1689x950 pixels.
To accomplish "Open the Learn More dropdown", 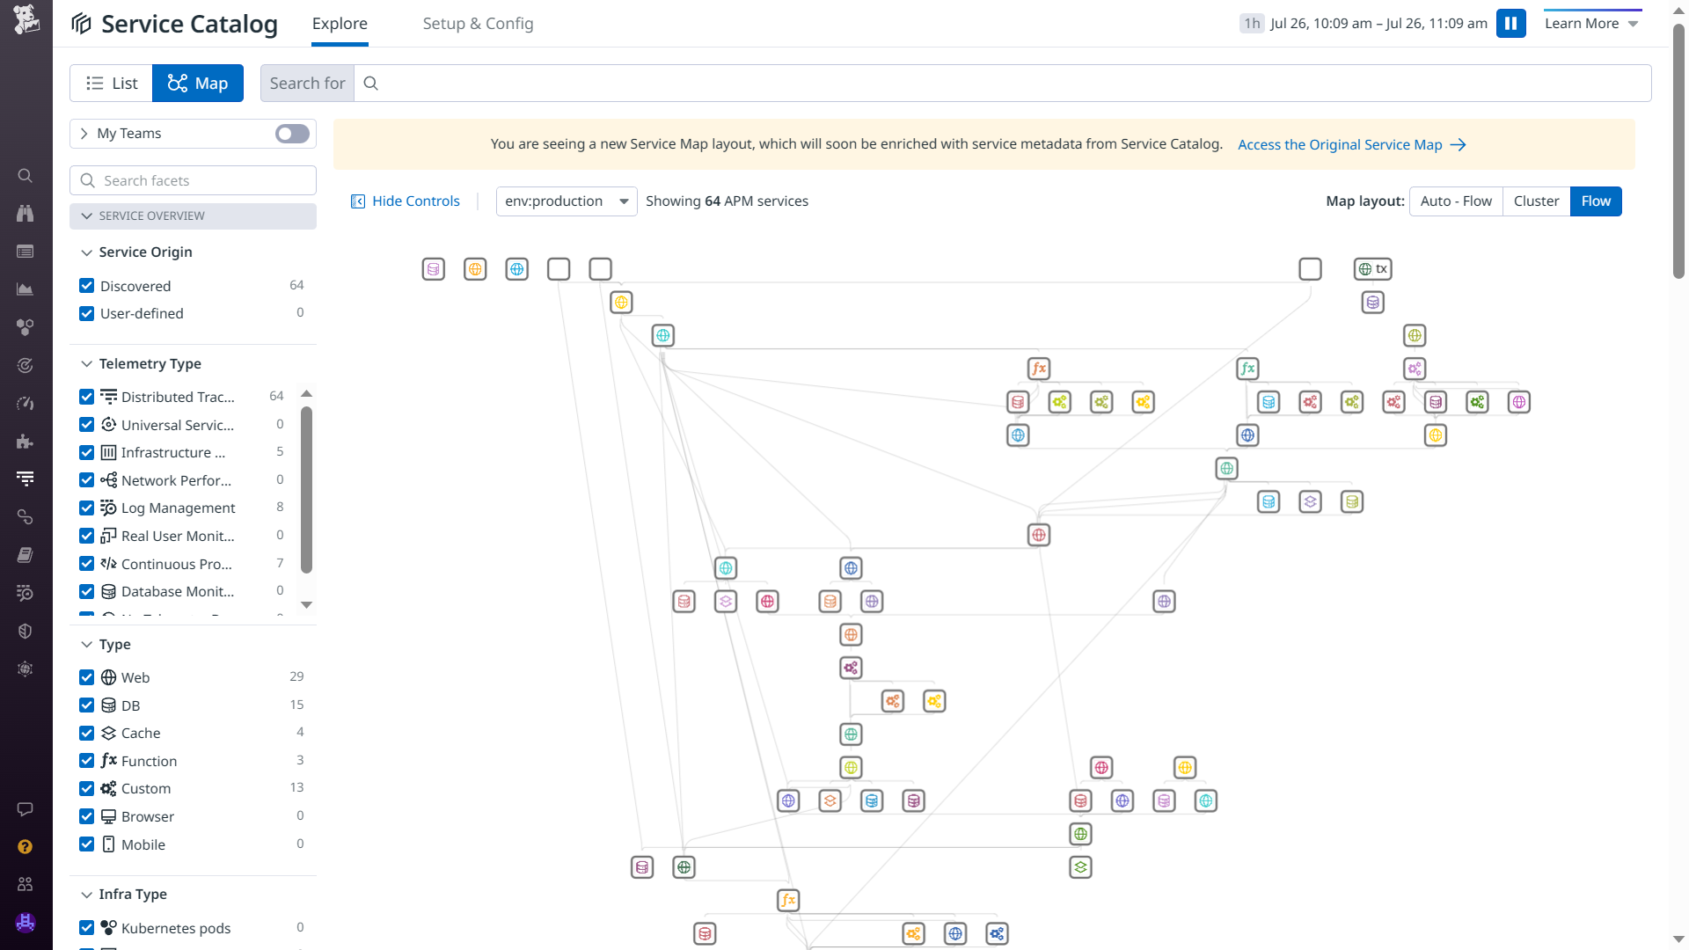I will 1591,24.
